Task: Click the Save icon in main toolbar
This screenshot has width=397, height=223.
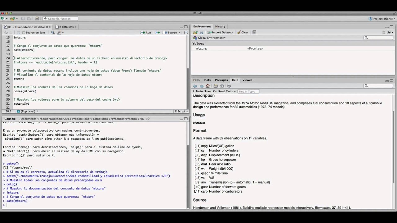Action: coord(23,19)
